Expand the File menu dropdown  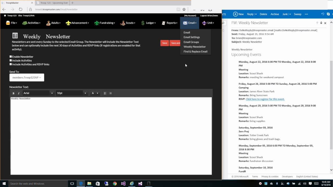(11, 23)
